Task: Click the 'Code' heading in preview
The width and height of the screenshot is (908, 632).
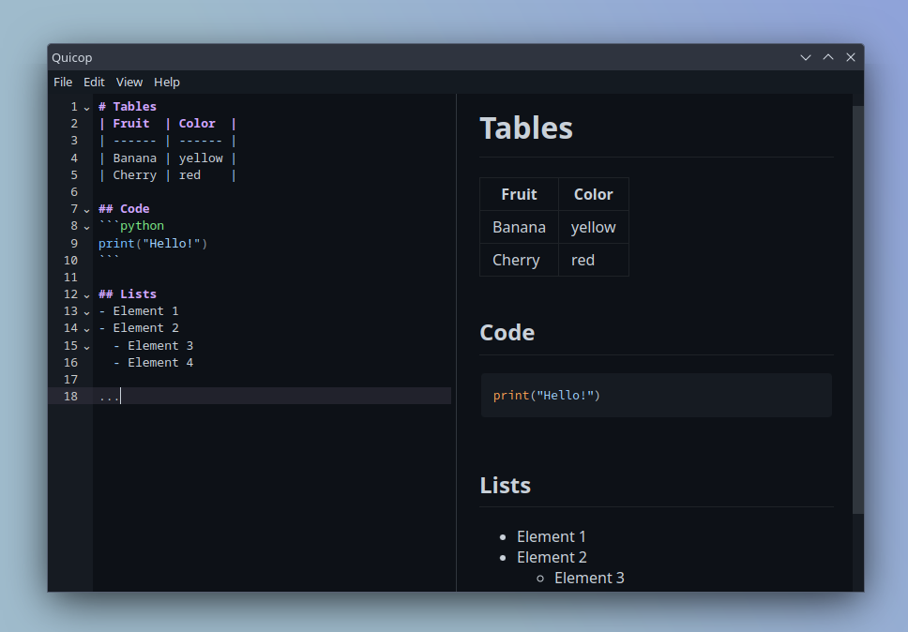Action: [507, 333]
